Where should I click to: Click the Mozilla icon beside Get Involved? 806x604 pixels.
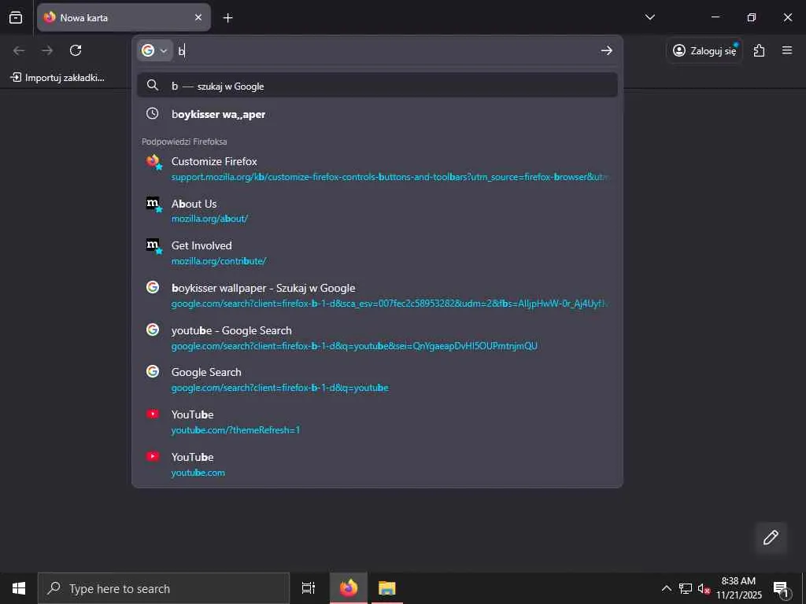tap(153, 246)
